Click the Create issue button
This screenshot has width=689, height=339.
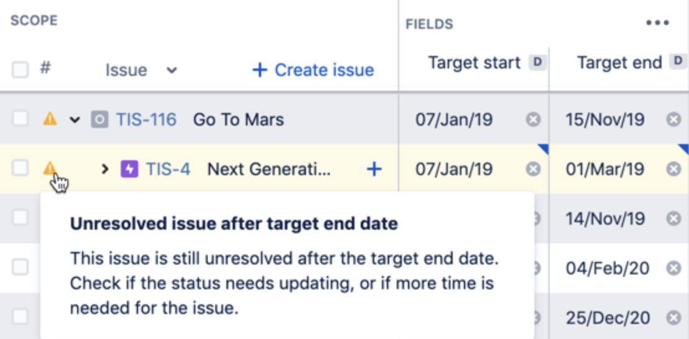click(313, 70)
